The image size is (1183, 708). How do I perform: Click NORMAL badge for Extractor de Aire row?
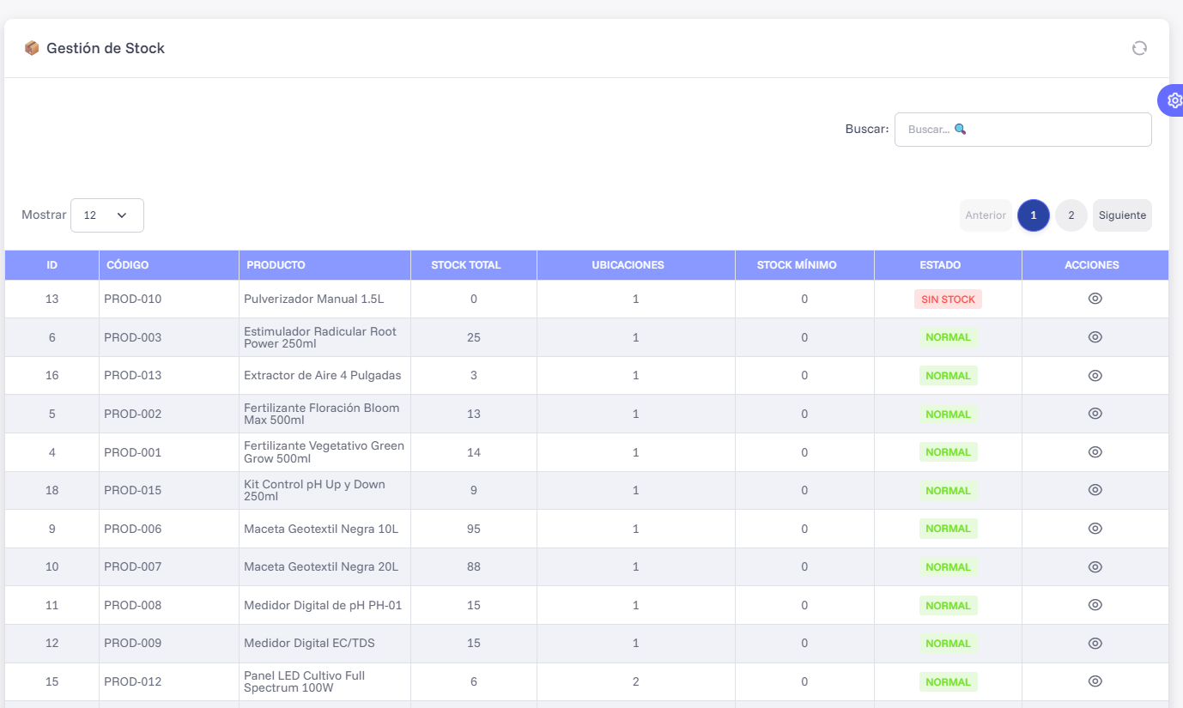(948, 376)
